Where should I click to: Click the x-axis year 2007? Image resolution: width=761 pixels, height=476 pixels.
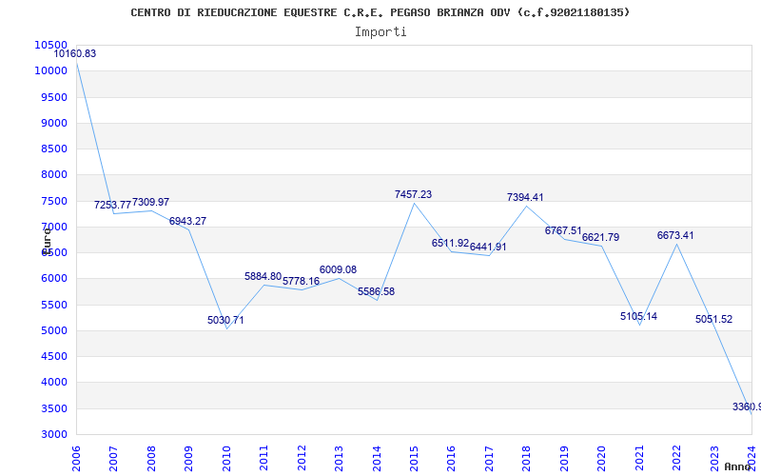(x=113, y=459)
